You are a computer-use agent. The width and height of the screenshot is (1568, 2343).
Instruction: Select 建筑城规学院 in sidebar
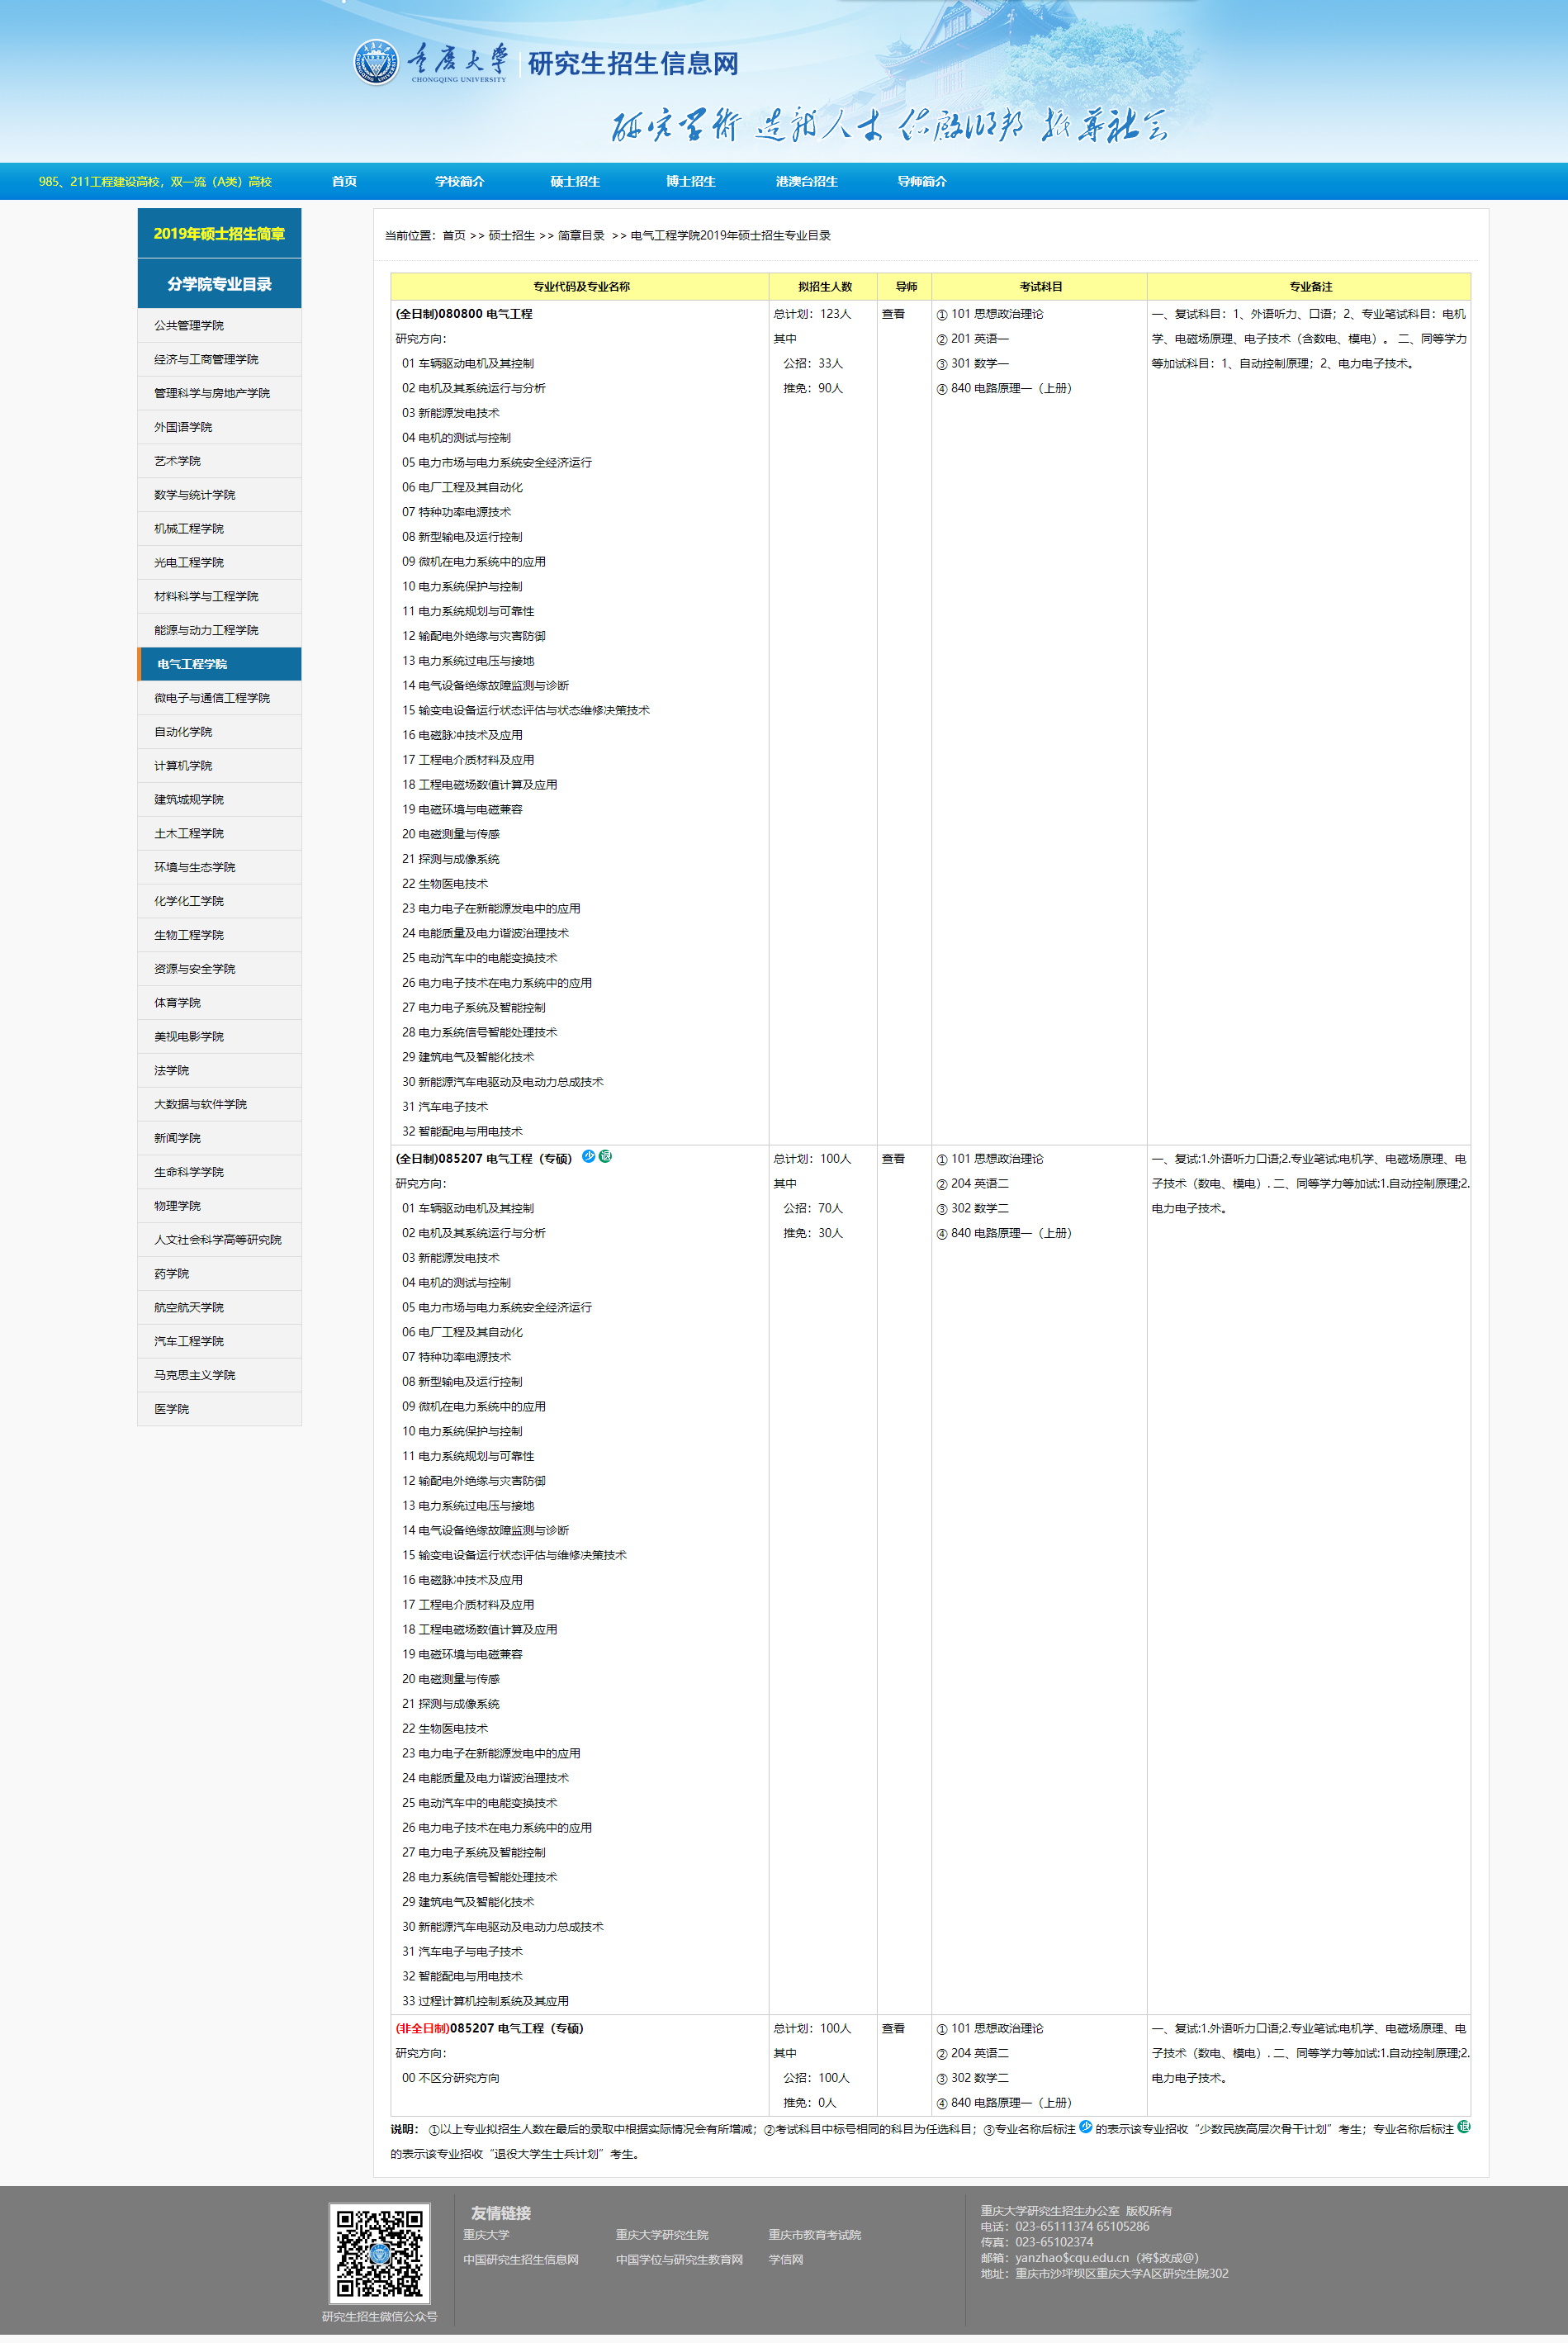(x=219, y=800)
